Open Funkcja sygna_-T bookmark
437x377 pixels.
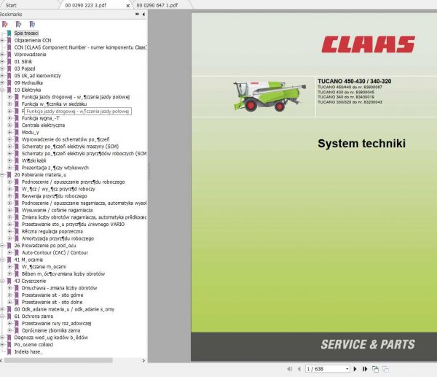tap(41, 118)
